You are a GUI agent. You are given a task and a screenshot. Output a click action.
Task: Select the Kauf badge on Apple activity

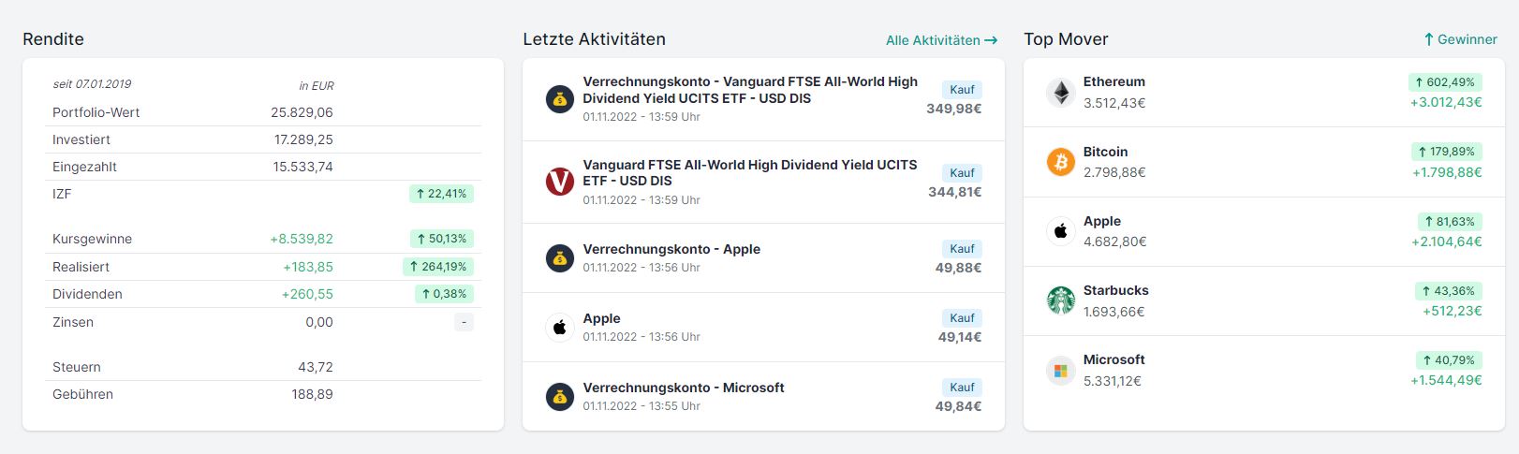pyautogui.click(x=962, y=318)
